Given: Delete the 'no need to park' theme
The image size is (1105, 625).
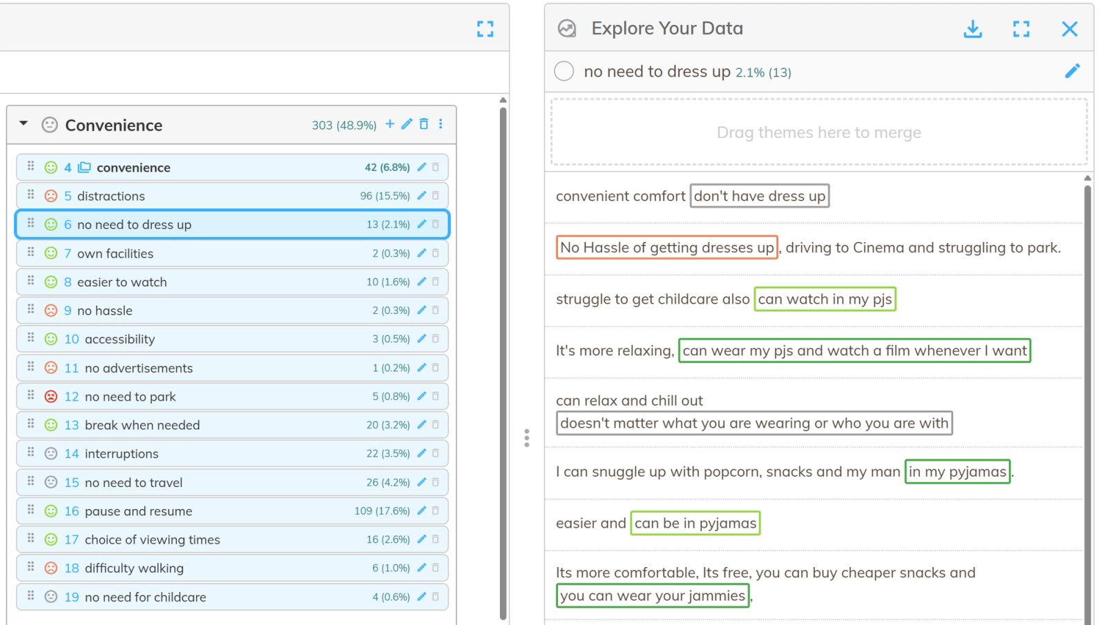Looking at the screenshot, I should (x=435, y=396).
